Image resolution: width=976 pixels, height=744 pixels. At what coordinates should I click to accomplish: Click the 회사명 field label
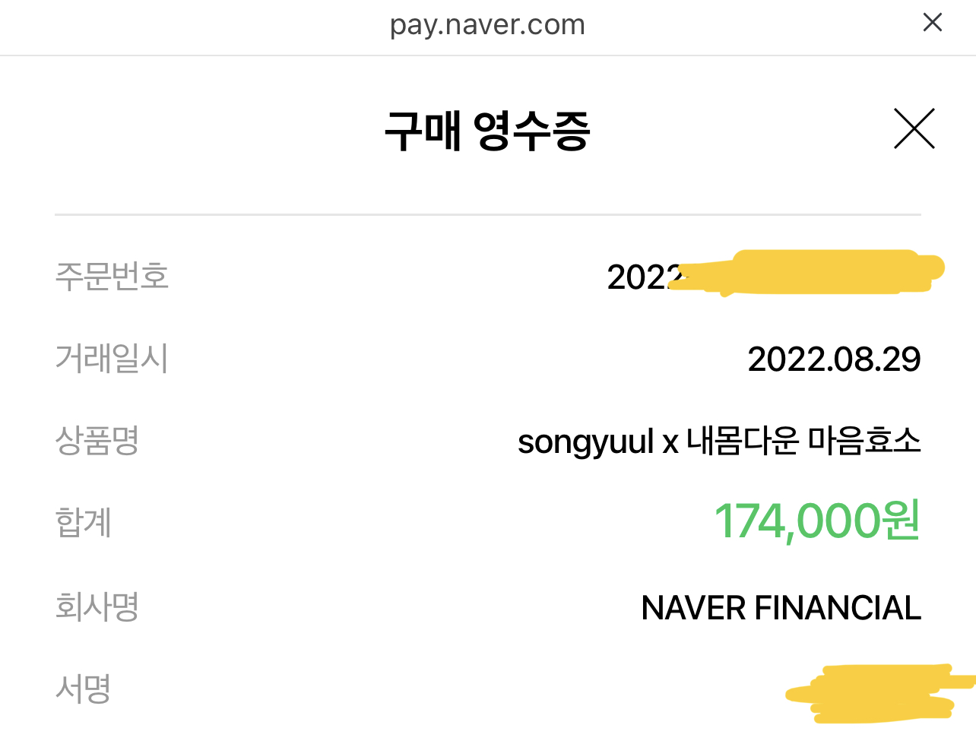click(x=97, y=606)
